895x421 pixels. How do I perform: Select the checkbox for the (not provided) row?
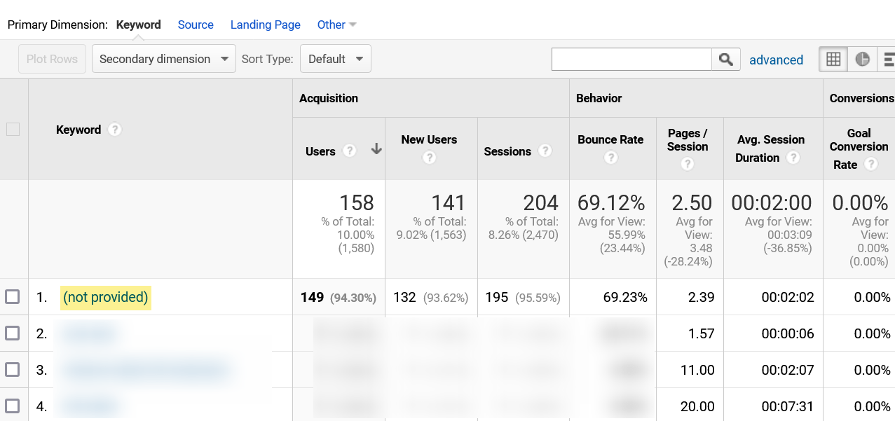(x=14, y=297)
